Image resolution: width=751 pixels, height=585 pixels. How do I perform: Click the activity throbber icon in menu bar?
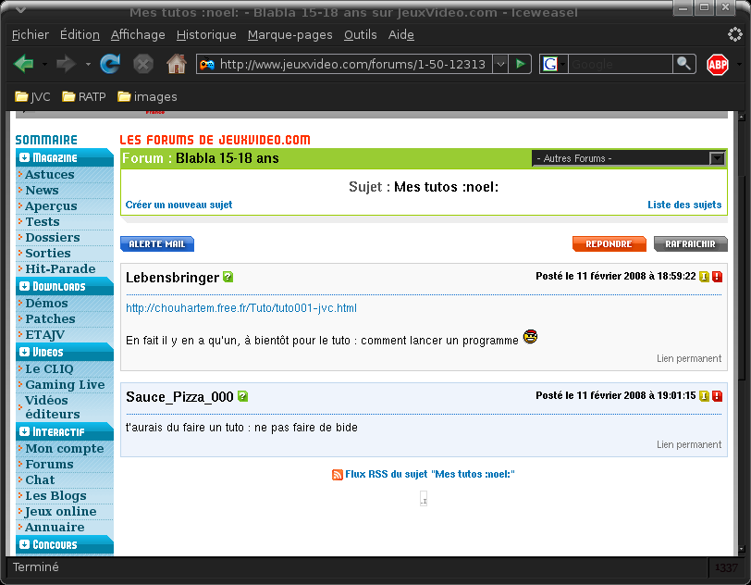[734, 34]
